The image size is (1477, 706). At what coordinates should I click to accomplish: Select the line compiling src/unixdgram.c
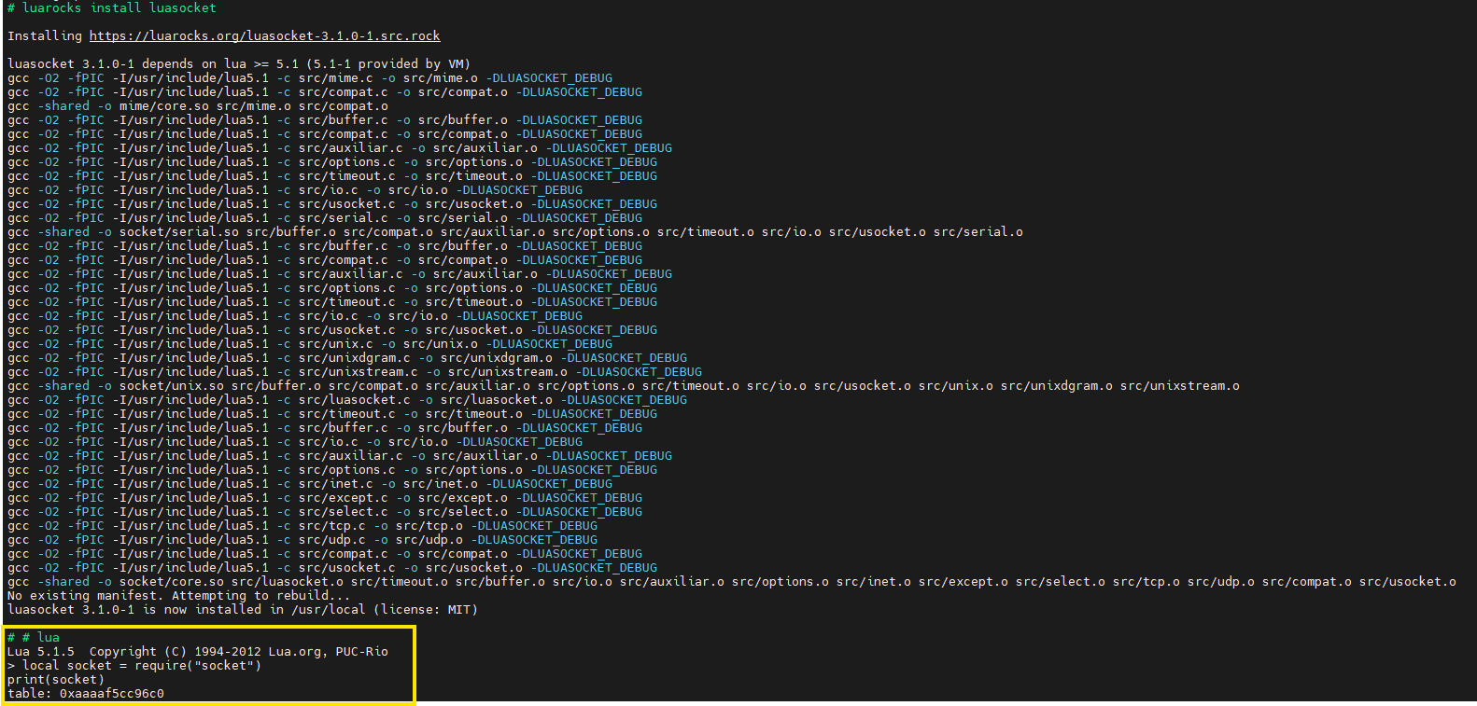pos(347,358)
